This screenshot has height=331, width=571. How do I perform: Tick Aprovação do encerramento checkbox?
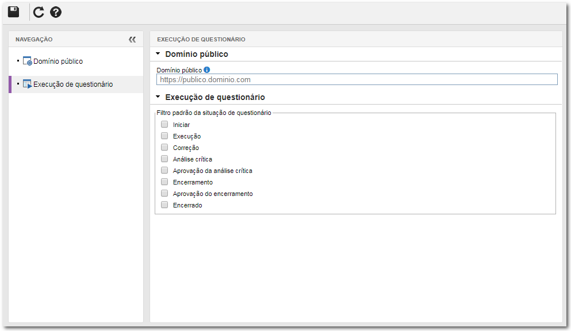pos(164,193)
